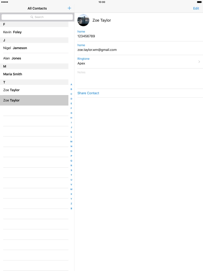Tap home phone number 123456789
The height and width of the screenshot is (271, 203).
point(86,36)
